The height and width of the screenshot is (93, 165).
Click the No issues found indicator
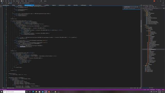11,88
